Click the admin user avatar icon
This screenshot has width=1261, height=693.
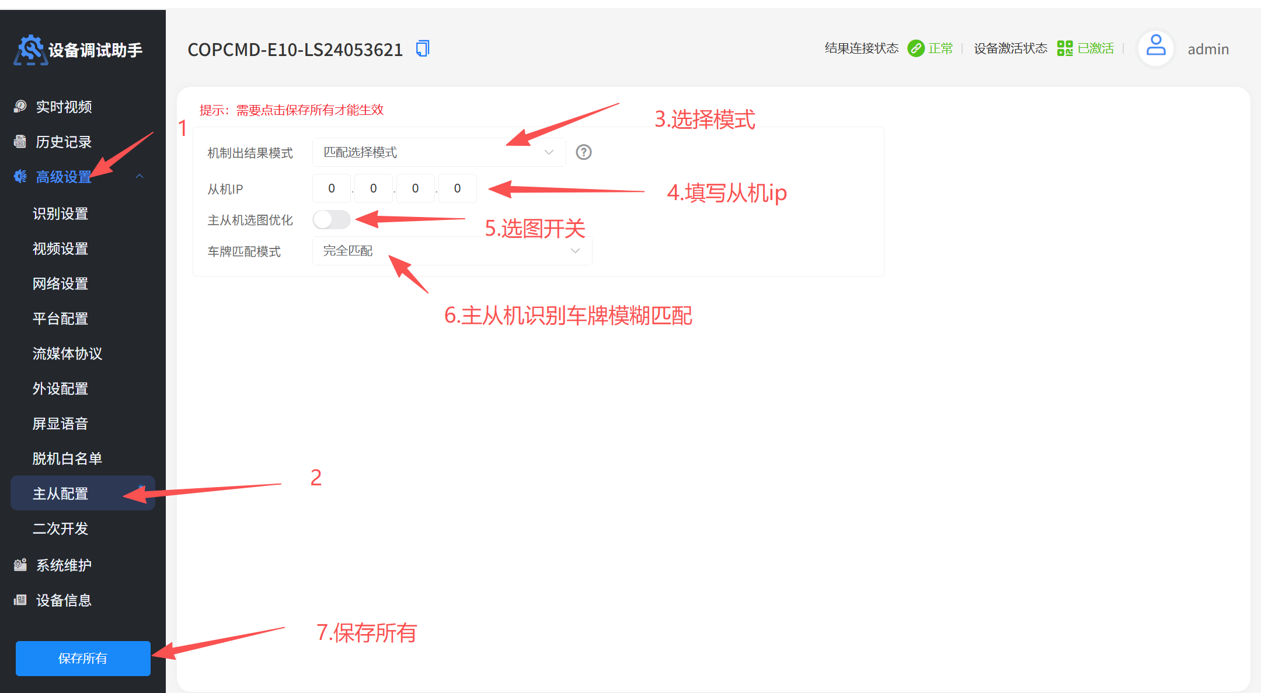[1156, 48]
